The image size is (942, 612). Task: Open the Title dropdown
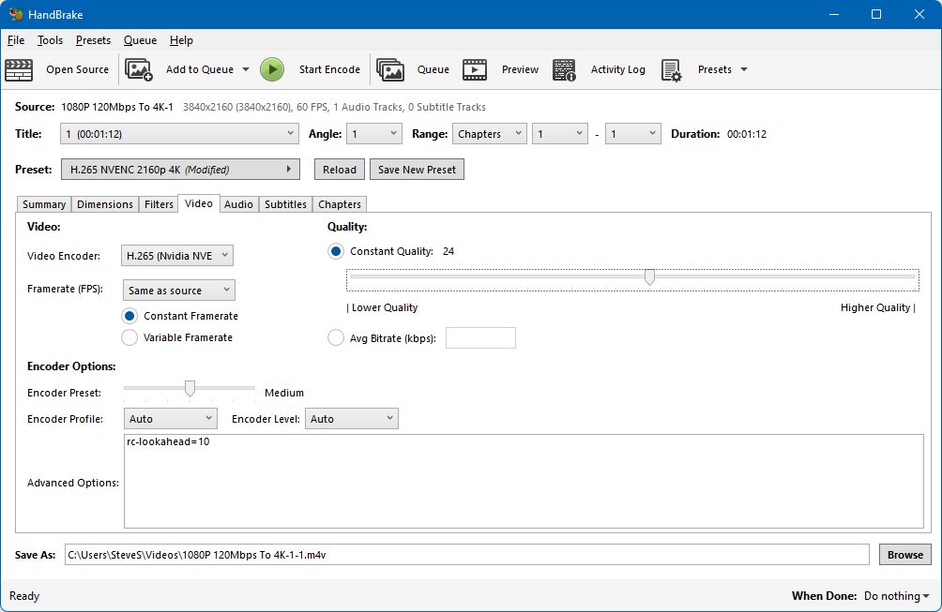click(x=179, y=134)
